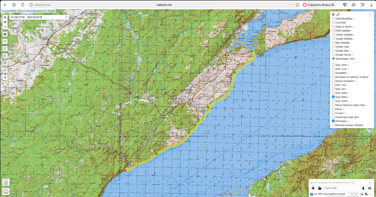
Task: Uncheck the Wikimapia overlay
Action: tap(333, 121)
